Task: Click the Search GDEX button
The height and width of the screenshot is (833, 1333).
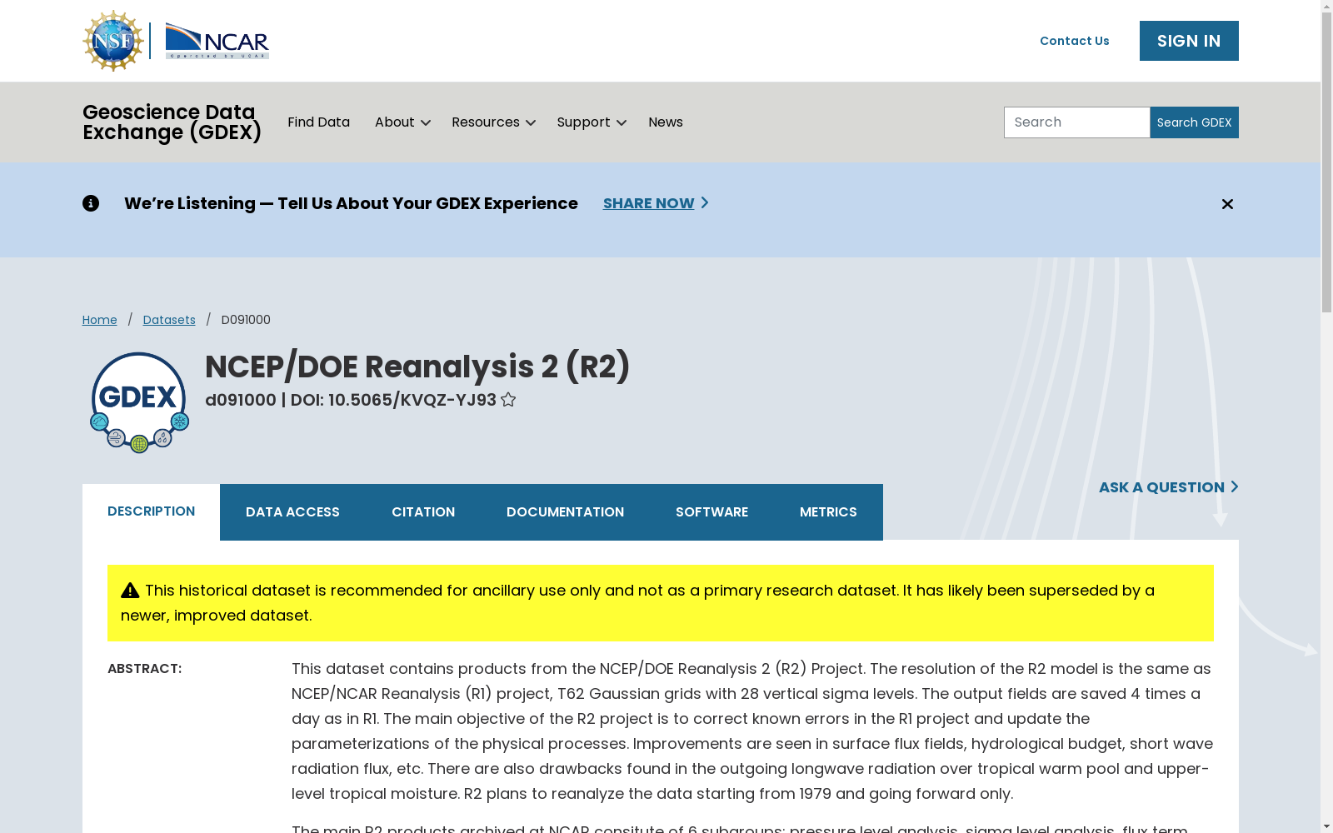Action: click(x=1194, y=122)
